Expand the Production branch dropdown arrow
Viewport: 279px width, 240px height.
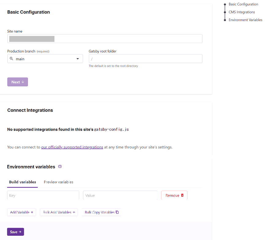click(x=78, y=59)
